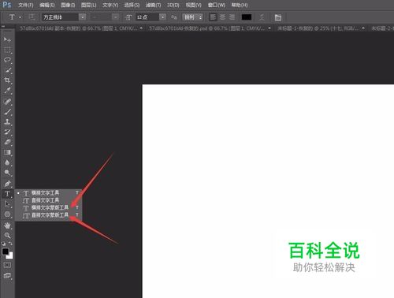Screen dimensions: 394x298
Task: Open the font family dropdown arrow
Action: click(83, 17)
